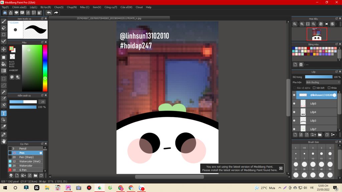This screenshot has height=192, width=342.
Task: Open Chỉnh sửa(E) menu
Action: 19,7
